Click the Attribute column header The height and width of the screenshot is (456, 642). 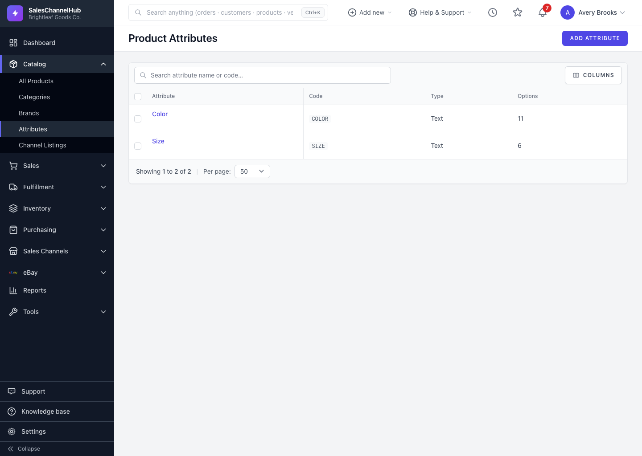[x=163, y=96]
